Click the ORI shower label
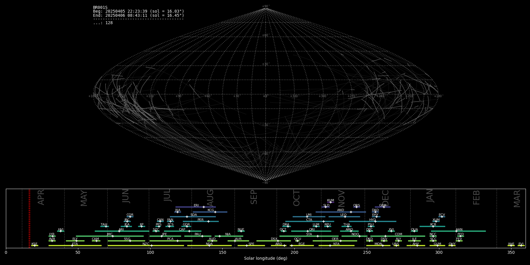 point(312,230)
